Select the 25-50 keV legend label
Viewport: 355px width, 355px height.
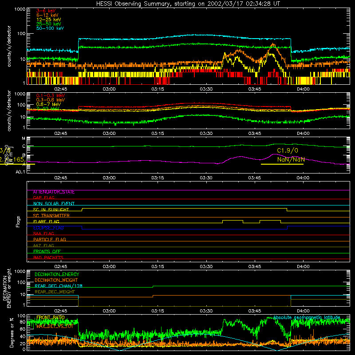point(49,24)
